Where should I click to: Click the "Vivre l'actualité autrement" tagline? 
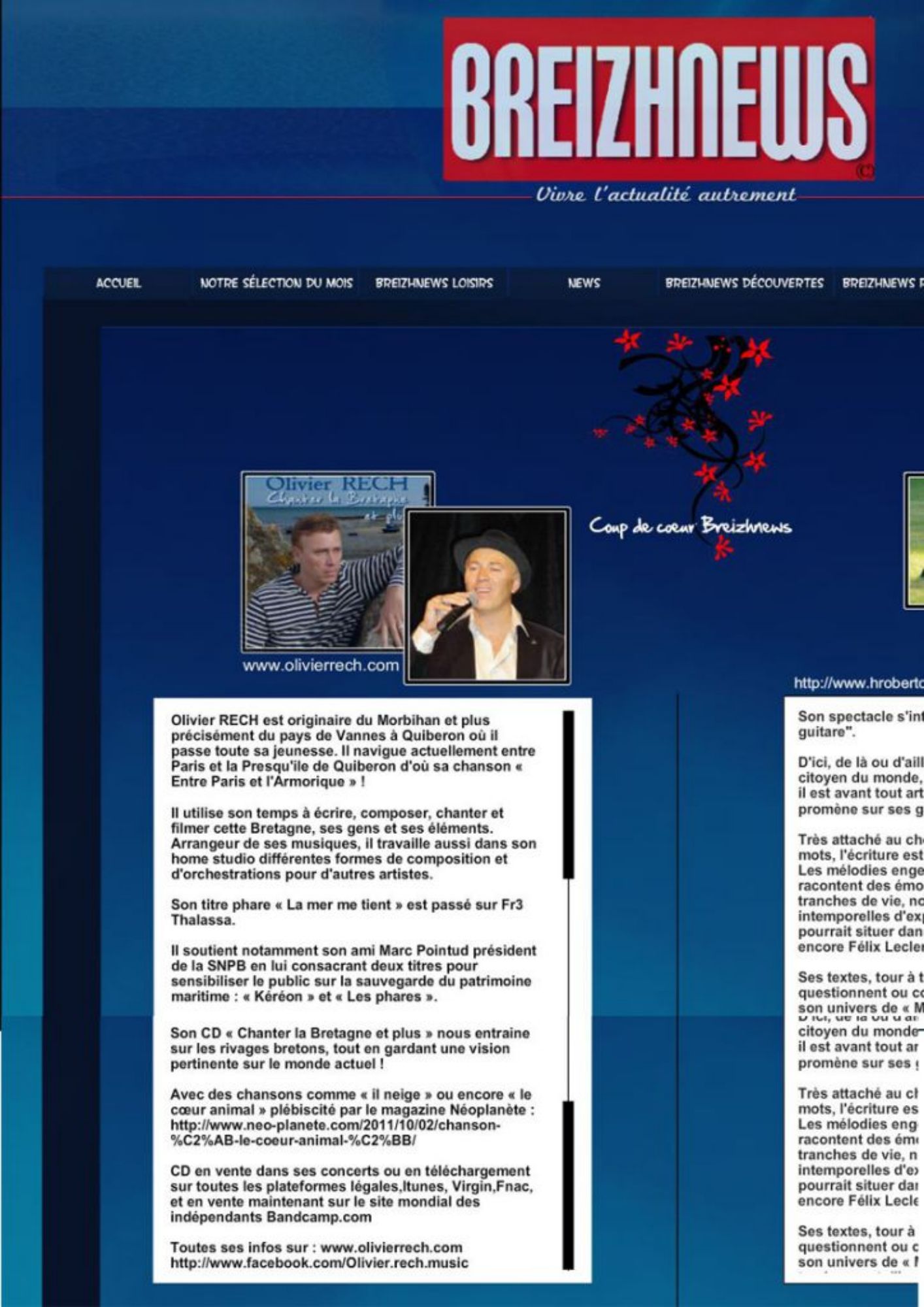665,195
